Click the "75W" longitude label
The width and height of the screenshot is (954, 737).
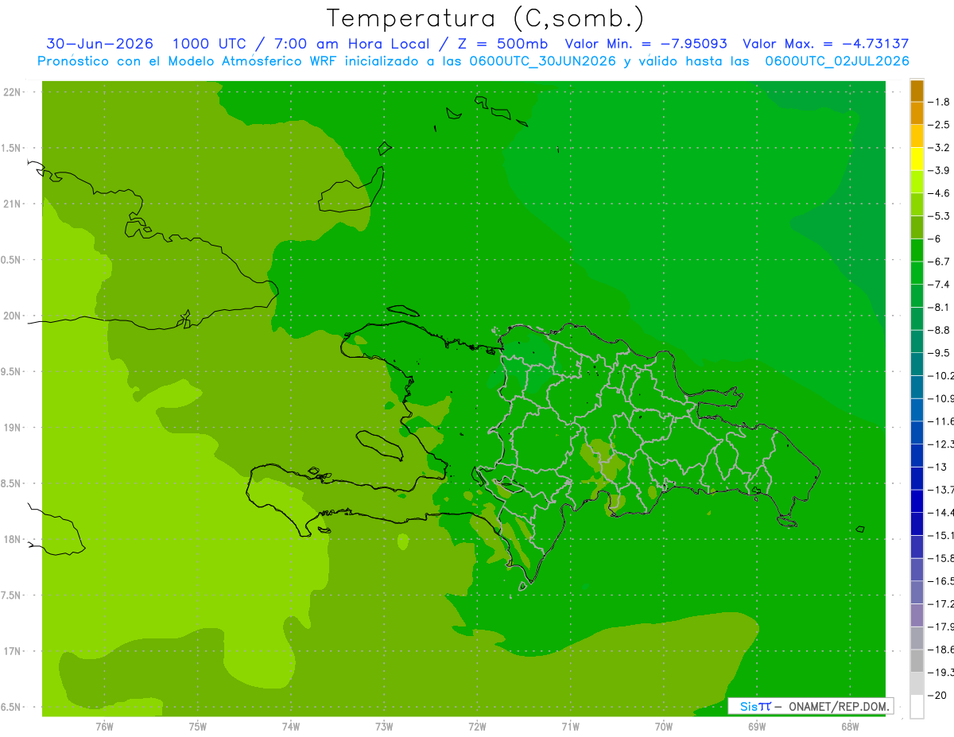coord(197,726)
